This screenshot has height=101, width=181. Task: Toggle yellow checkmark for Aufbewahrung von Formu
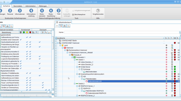[x=27, y=37]
